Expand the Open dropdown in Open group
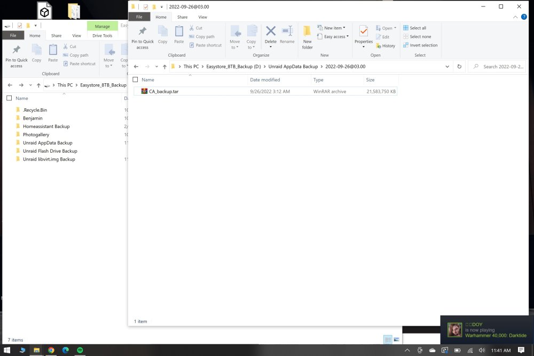 click(x=386, y=28)
